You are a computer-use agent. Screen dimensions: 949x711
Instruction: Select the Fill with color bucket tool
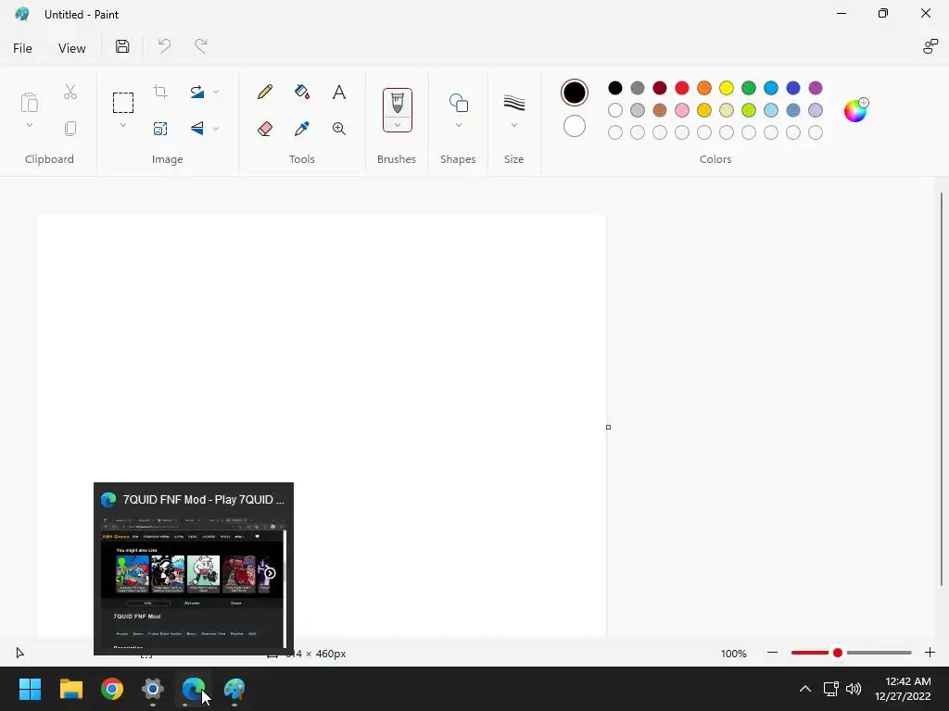[x=302, y=92]
